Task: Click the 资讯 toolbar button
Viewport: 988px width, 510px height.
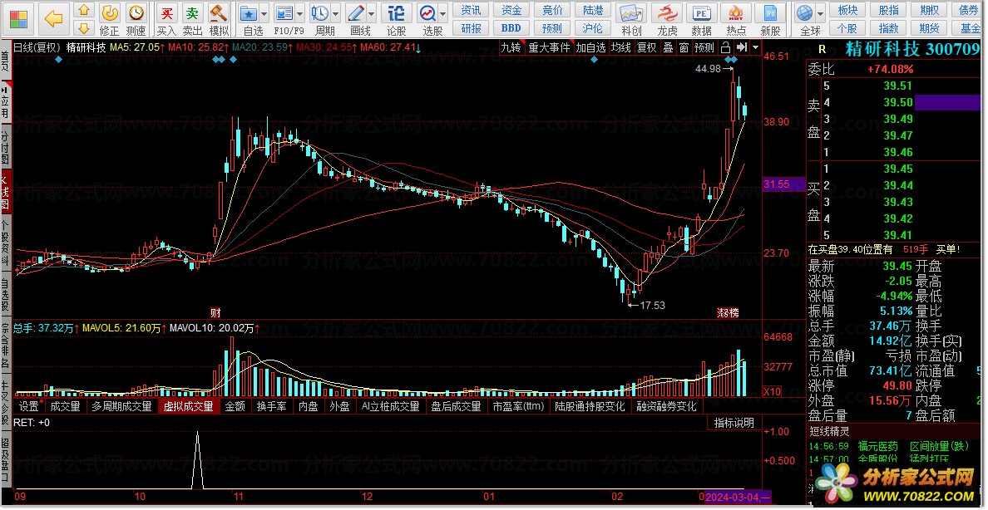Action: pyautogui.click(x=471, y=10)
